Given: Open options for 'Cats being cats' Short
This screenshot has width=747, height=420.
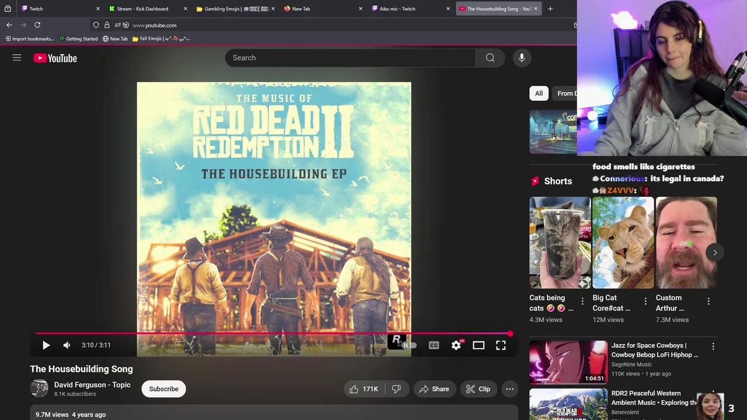Looking at the screenshot, I should [582, 302].
